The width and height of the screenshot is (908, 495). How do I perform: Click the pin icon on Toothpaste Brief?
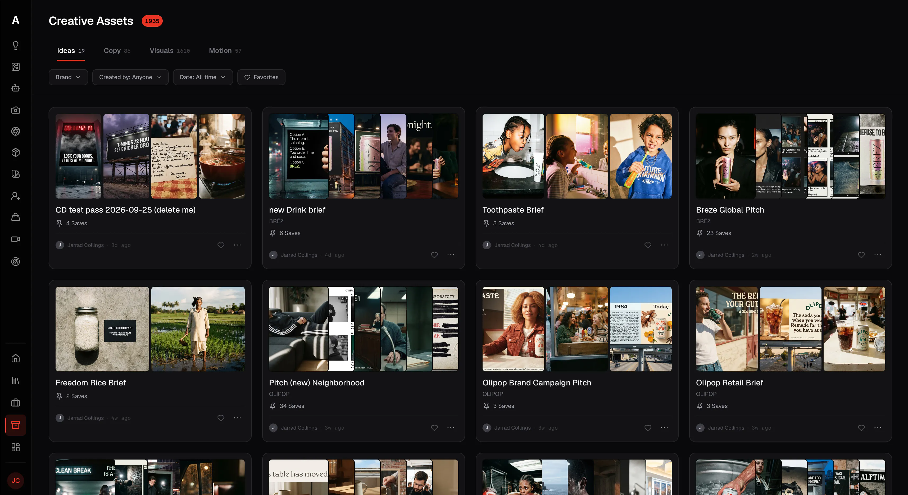pos(486,223)
